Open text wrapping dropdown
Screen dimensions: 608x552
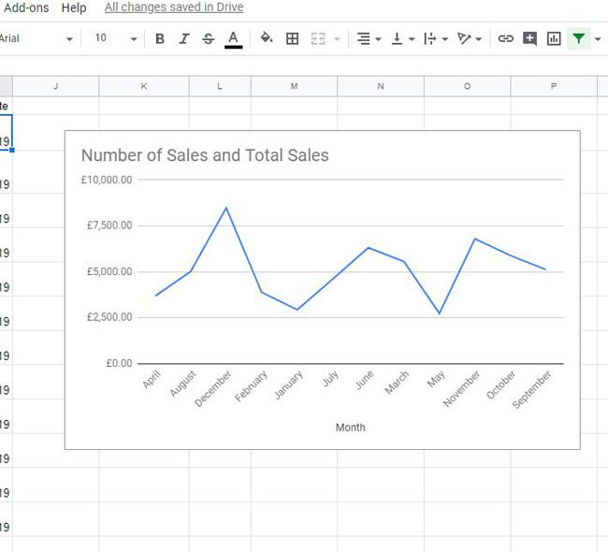436,38
